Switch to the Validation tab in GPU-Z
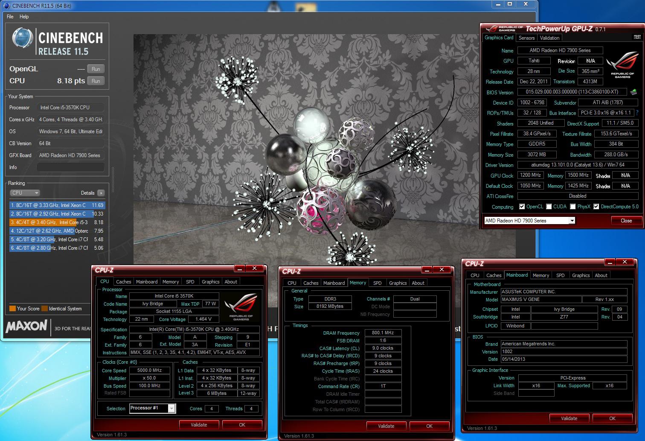The height and width of the screenshot is (441, 645). pos(549,38)
